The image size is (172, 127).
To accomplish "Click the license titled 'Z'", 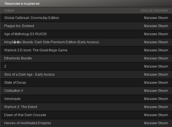I will [x=5, y=66].
